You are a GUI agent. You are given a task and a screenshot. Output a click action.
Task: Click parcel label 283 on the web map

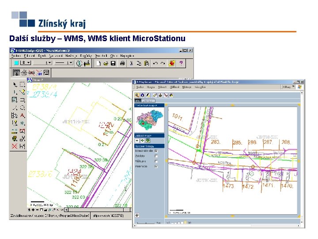(x=216, y=142)
